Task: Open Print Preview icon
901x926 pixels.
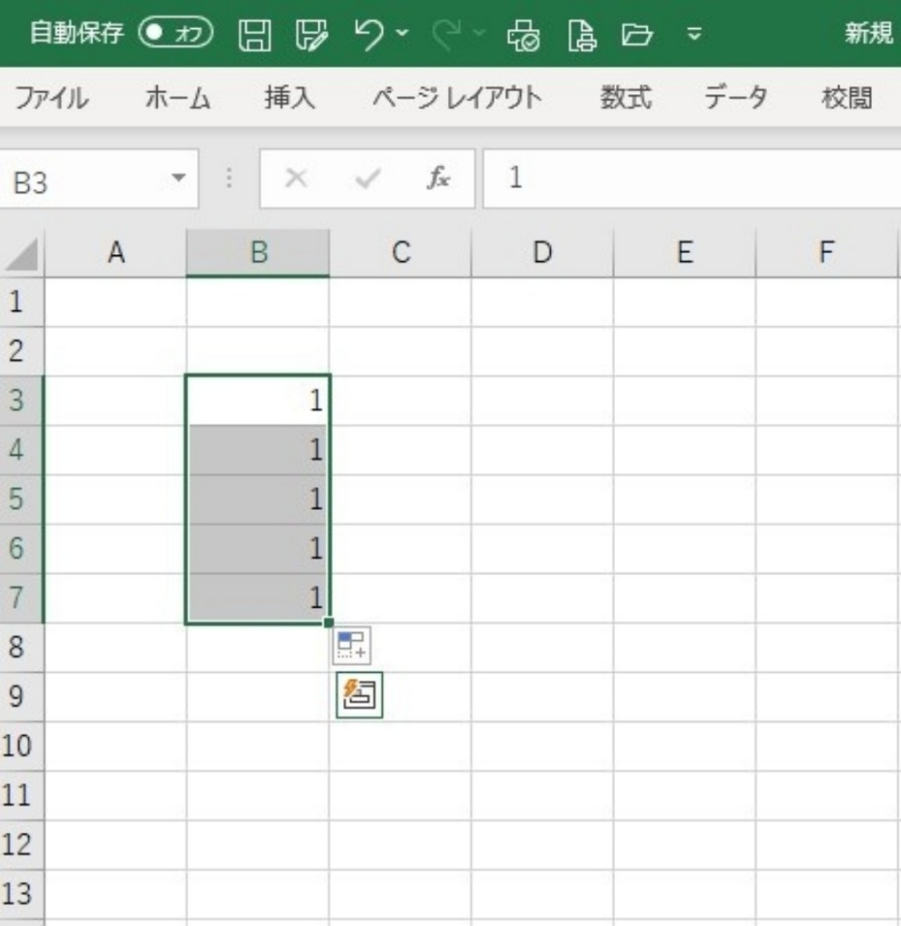Action: tap(582, 35)
